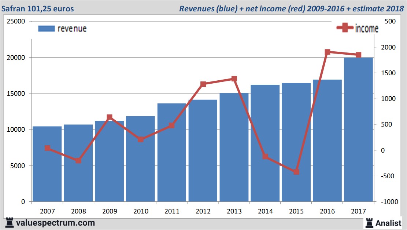Image resolution: width=407 pixels, height=230 pixels.
Task: Click the 2014 year label
Action: click(x=265, y=211)
